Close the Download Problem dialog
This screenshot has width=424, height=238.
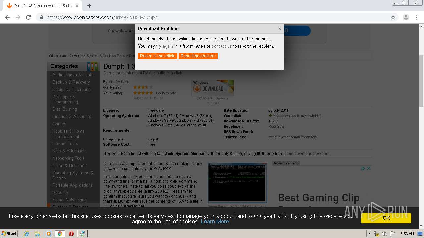280,29
